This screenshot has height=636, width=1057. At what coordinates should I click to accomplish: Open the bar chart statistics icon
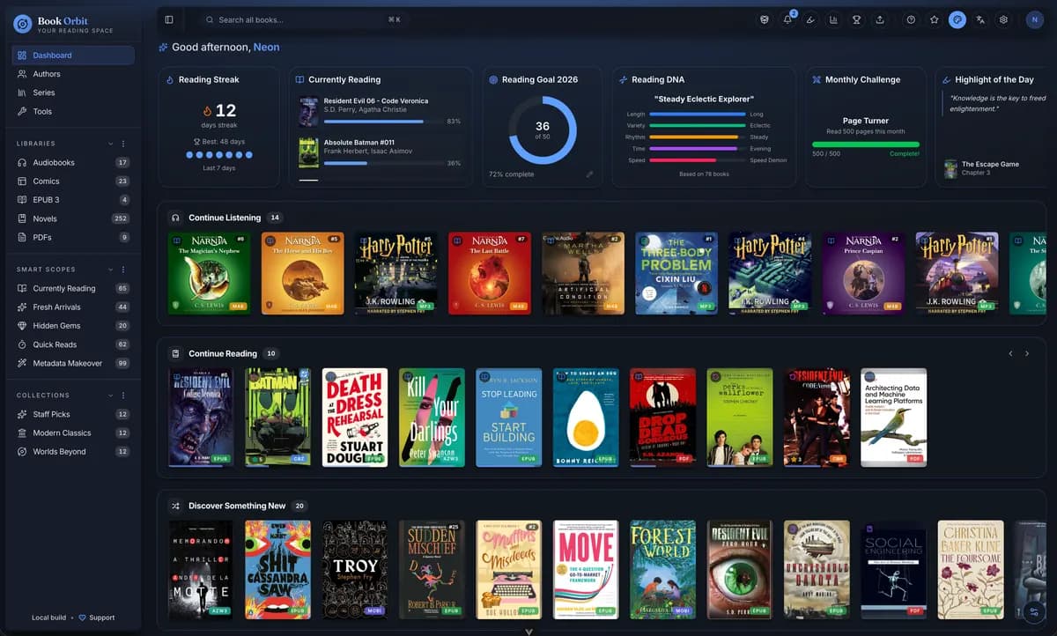pos(833,19)
